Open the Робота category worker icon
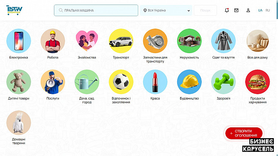The image size is (278, 156). 53,41
